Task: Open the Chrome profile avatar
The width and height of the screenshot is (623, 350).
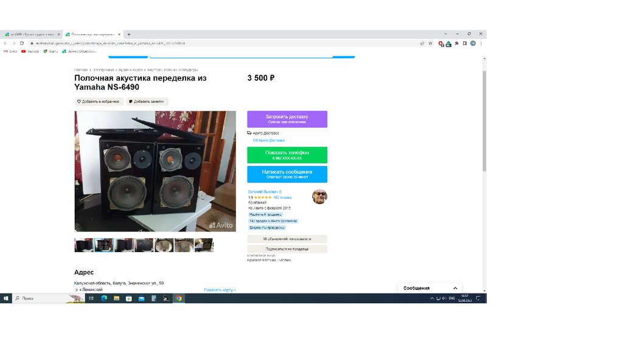Action: 473,43
